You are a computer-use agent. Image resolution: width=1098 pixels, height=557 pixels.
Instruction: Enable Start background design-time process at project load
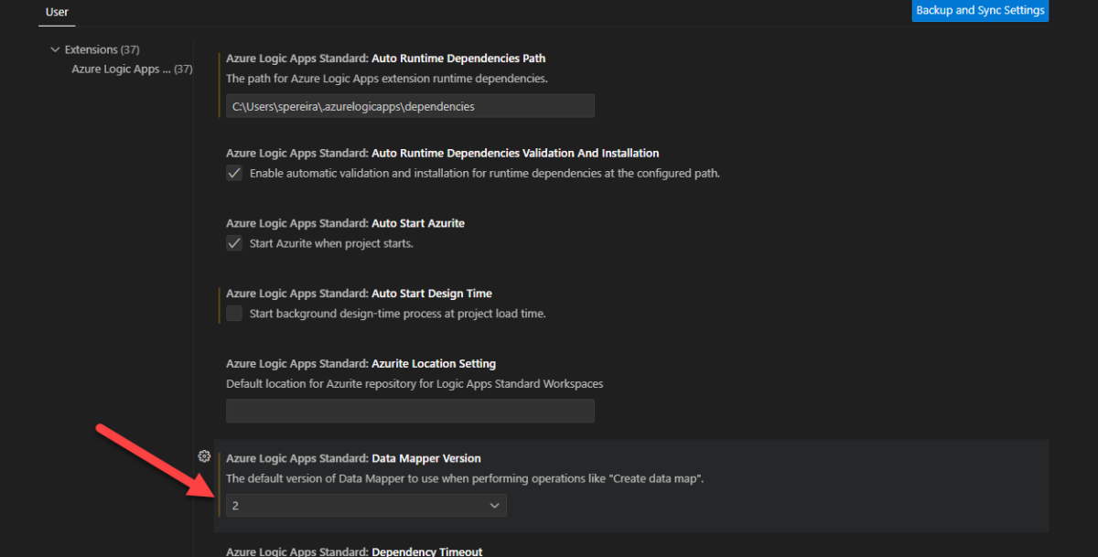tap(233, 313)
